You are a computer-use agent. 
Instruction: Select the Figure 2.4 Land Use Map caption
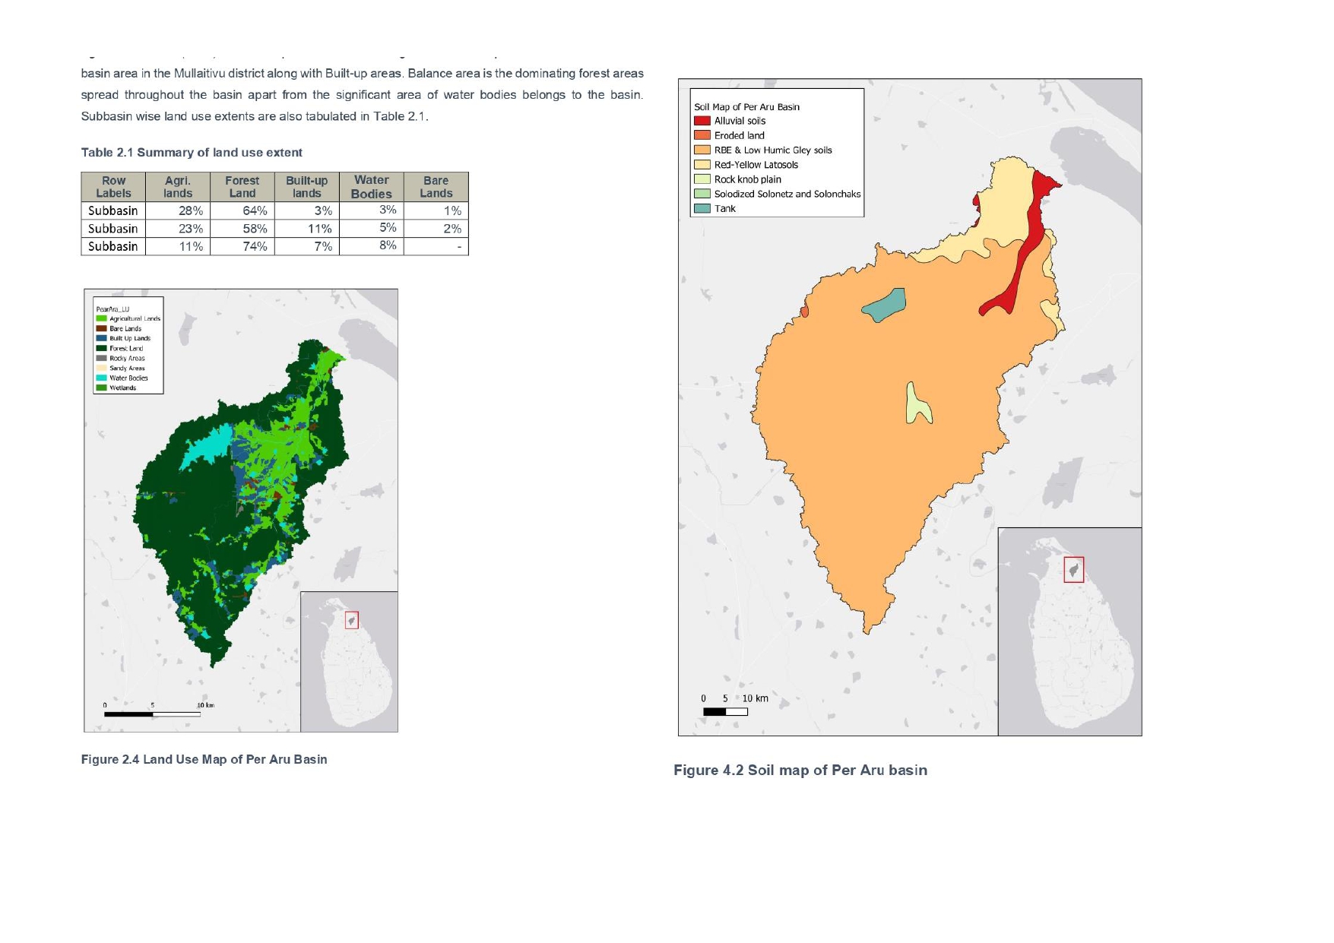pos(204,759)
